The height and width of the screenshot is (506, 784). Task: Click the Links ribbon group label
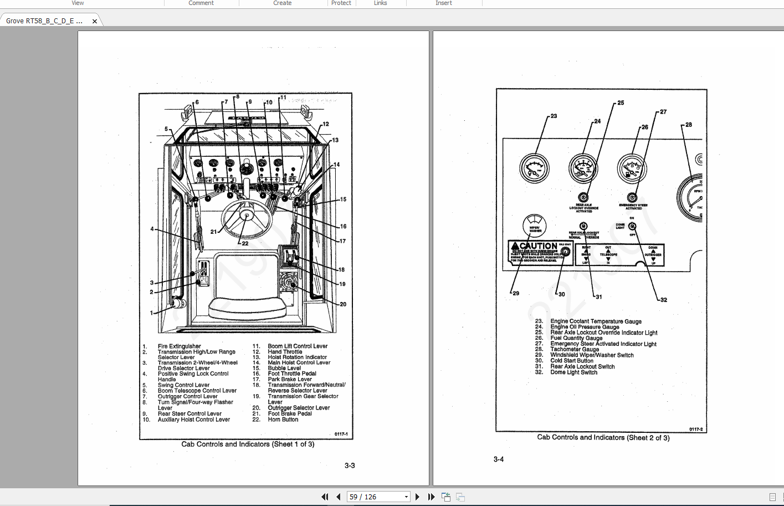pyautogui.click(x=381, y=3)
